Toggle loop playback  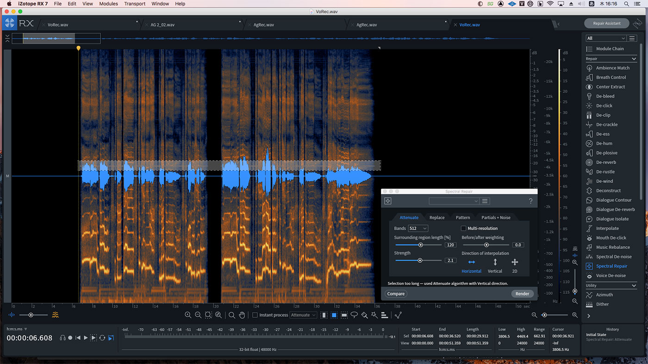(x=102, y=338)
